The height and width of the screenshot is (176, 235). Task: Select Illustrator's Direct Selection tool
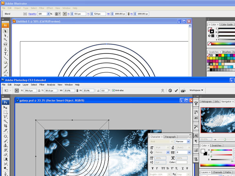coord(5,36)
